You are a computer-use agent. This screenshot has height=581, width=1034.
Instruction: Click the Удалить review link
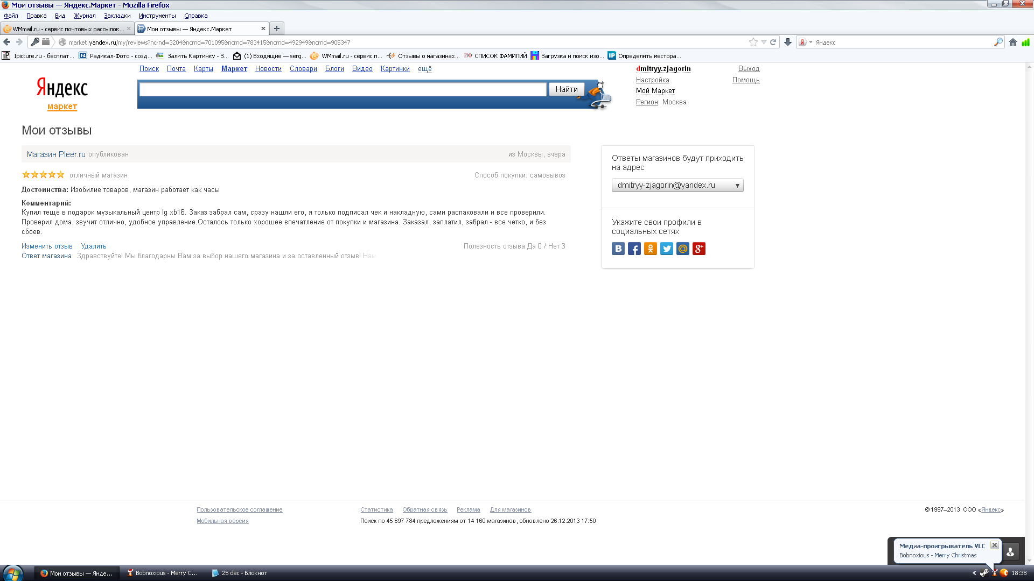point(93,246)
